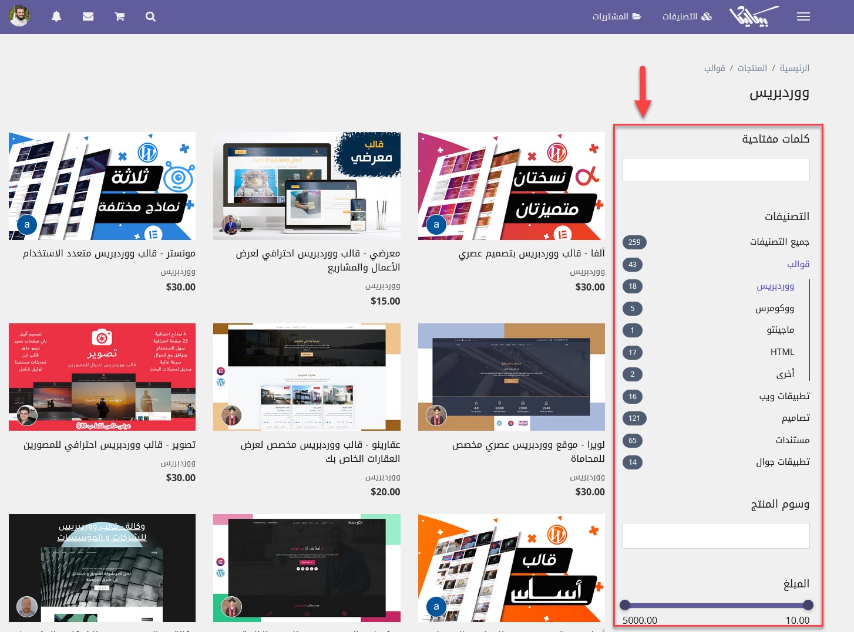The image size is (854, 632).
Task: Select HTML subcategory filter
Action: point(782,352)
